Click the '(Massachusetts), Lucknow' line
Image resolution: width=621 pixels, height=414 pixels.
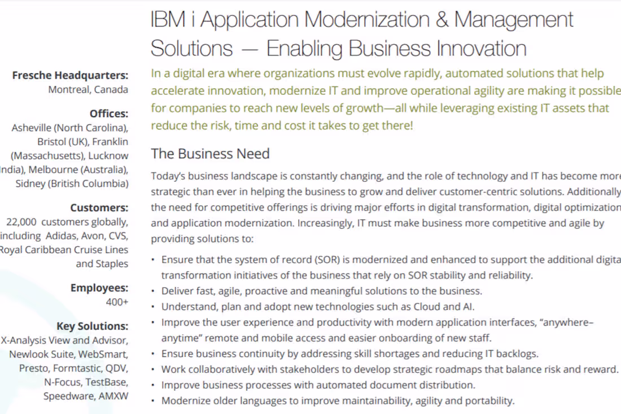tap(69, 156)
